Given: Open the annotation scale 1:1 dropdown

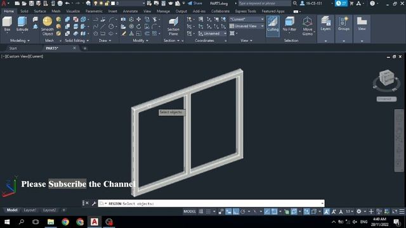Looking at the screenshot, I should tap(349, 212).
